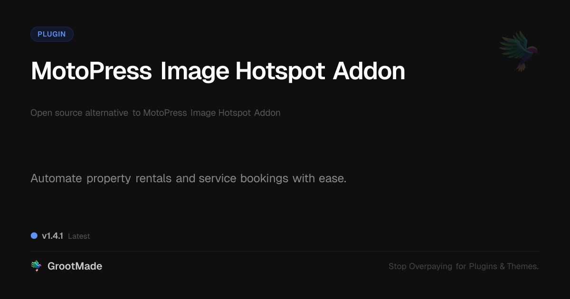Viewport: 570px width, 299px height.
Task: Click the small GrootMade bird icon
Action: (36, 266)
